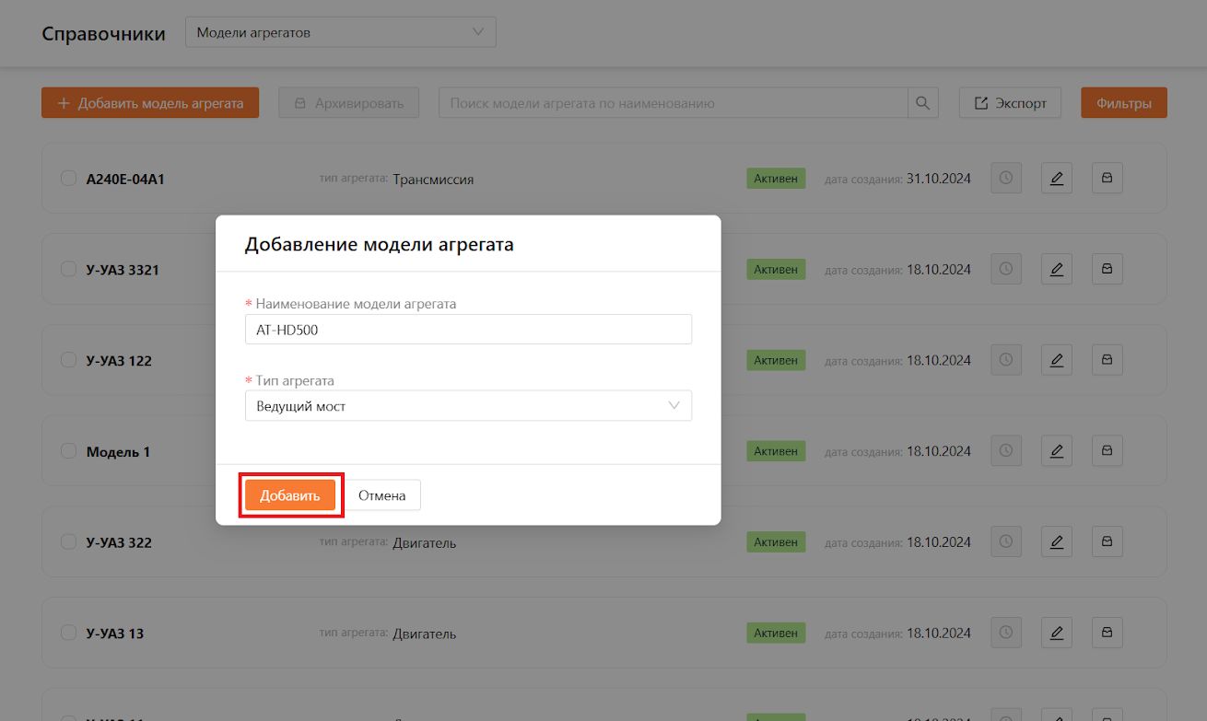
Task: Open history icon for У-УАЗ 3321 row
Action: (x=1006, y=269)
